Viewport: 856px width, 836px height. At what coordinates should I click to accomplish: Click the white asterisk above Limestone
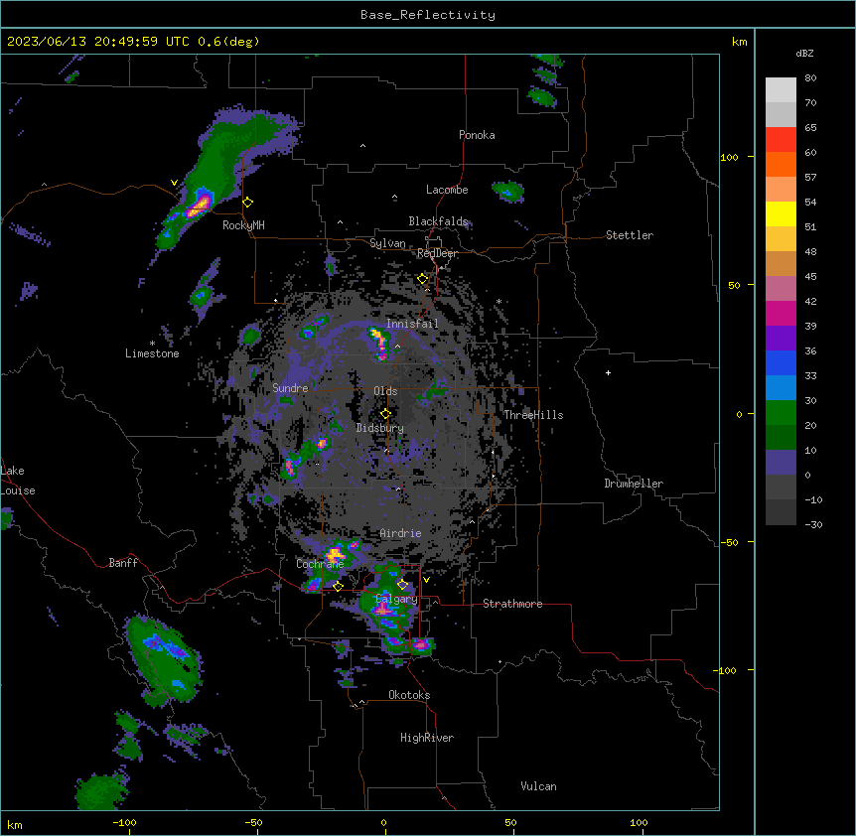tap(152, 344)
